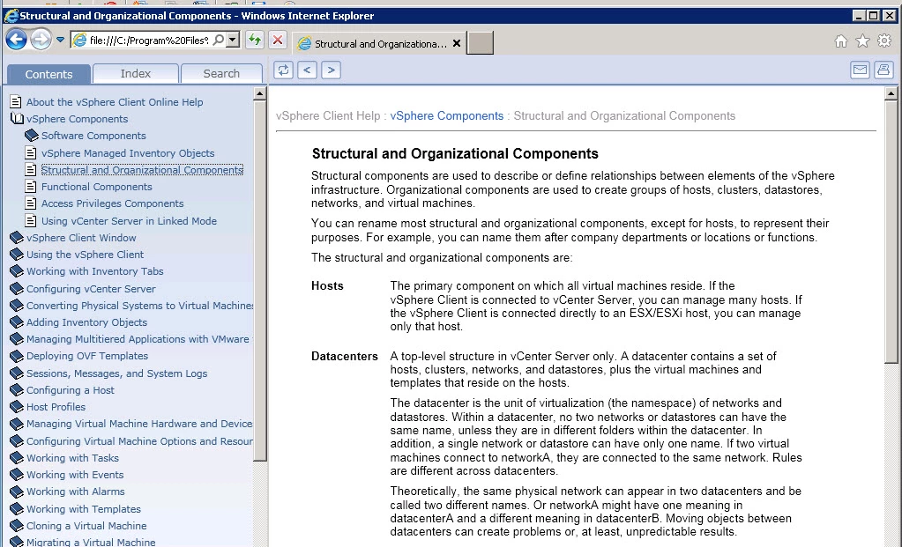Open vSphere Managed Inventory Objects topic
This screenshot has height=547, width=902.
[x=128, y=153]
